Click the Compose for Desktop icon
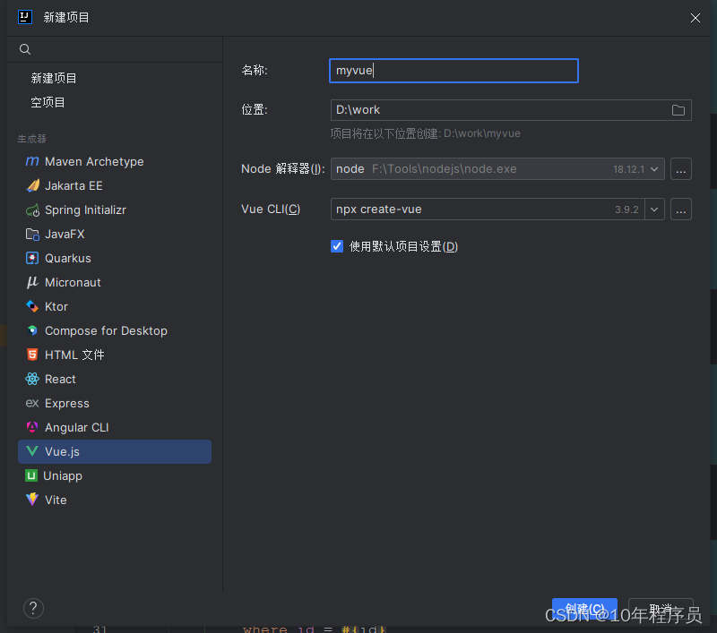This screenshot has height=633, width=717. pos(32,330)
